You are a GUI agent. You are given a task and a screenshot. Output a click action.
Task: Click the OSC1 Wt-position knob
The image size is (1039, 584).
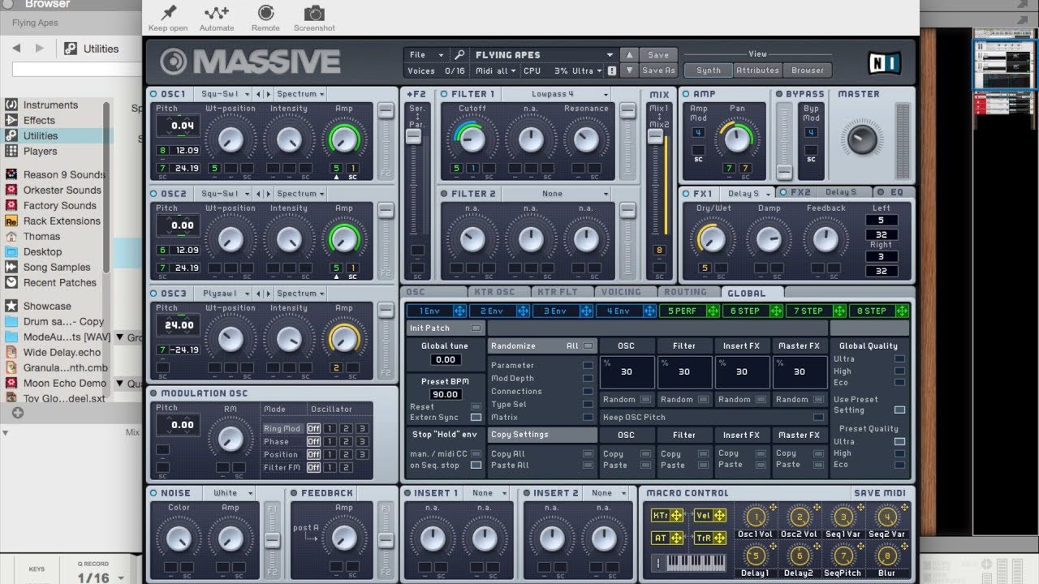(x=231, y=140)
